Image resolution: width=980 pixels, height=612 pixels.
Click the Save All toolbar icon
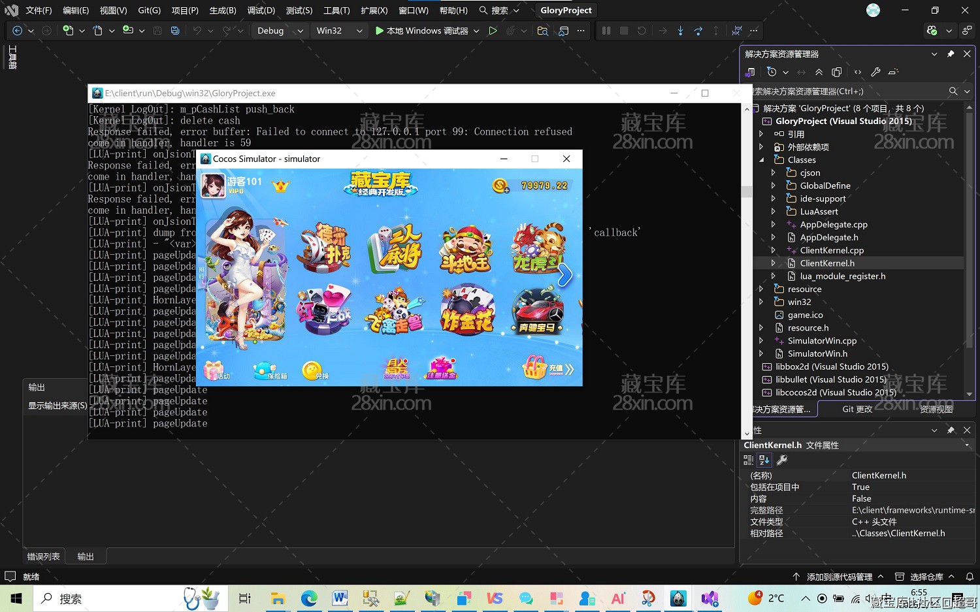pyautogui.click(x=175, y=31)
